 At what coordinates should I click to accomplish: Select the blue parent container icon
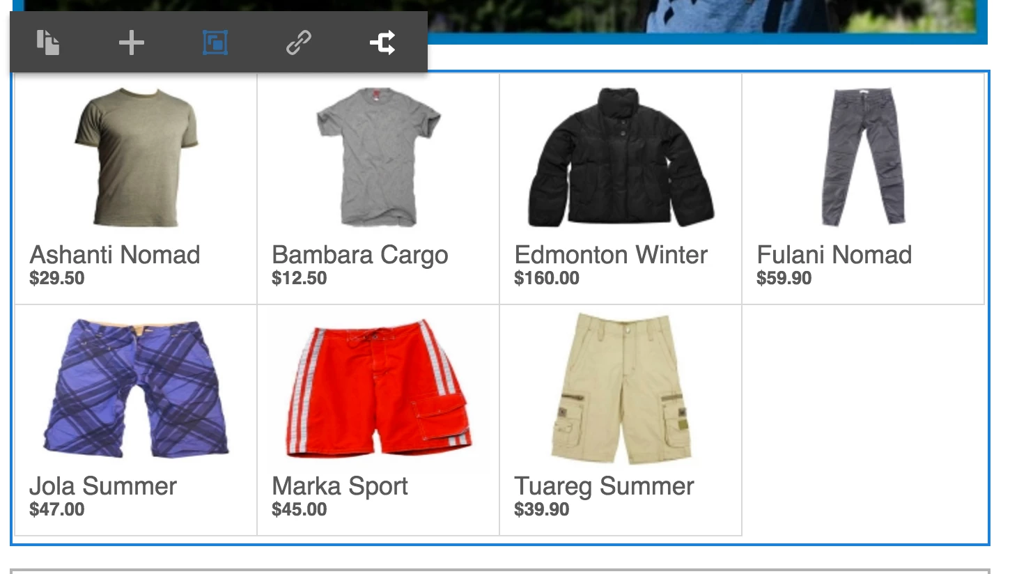coord(215,43)
